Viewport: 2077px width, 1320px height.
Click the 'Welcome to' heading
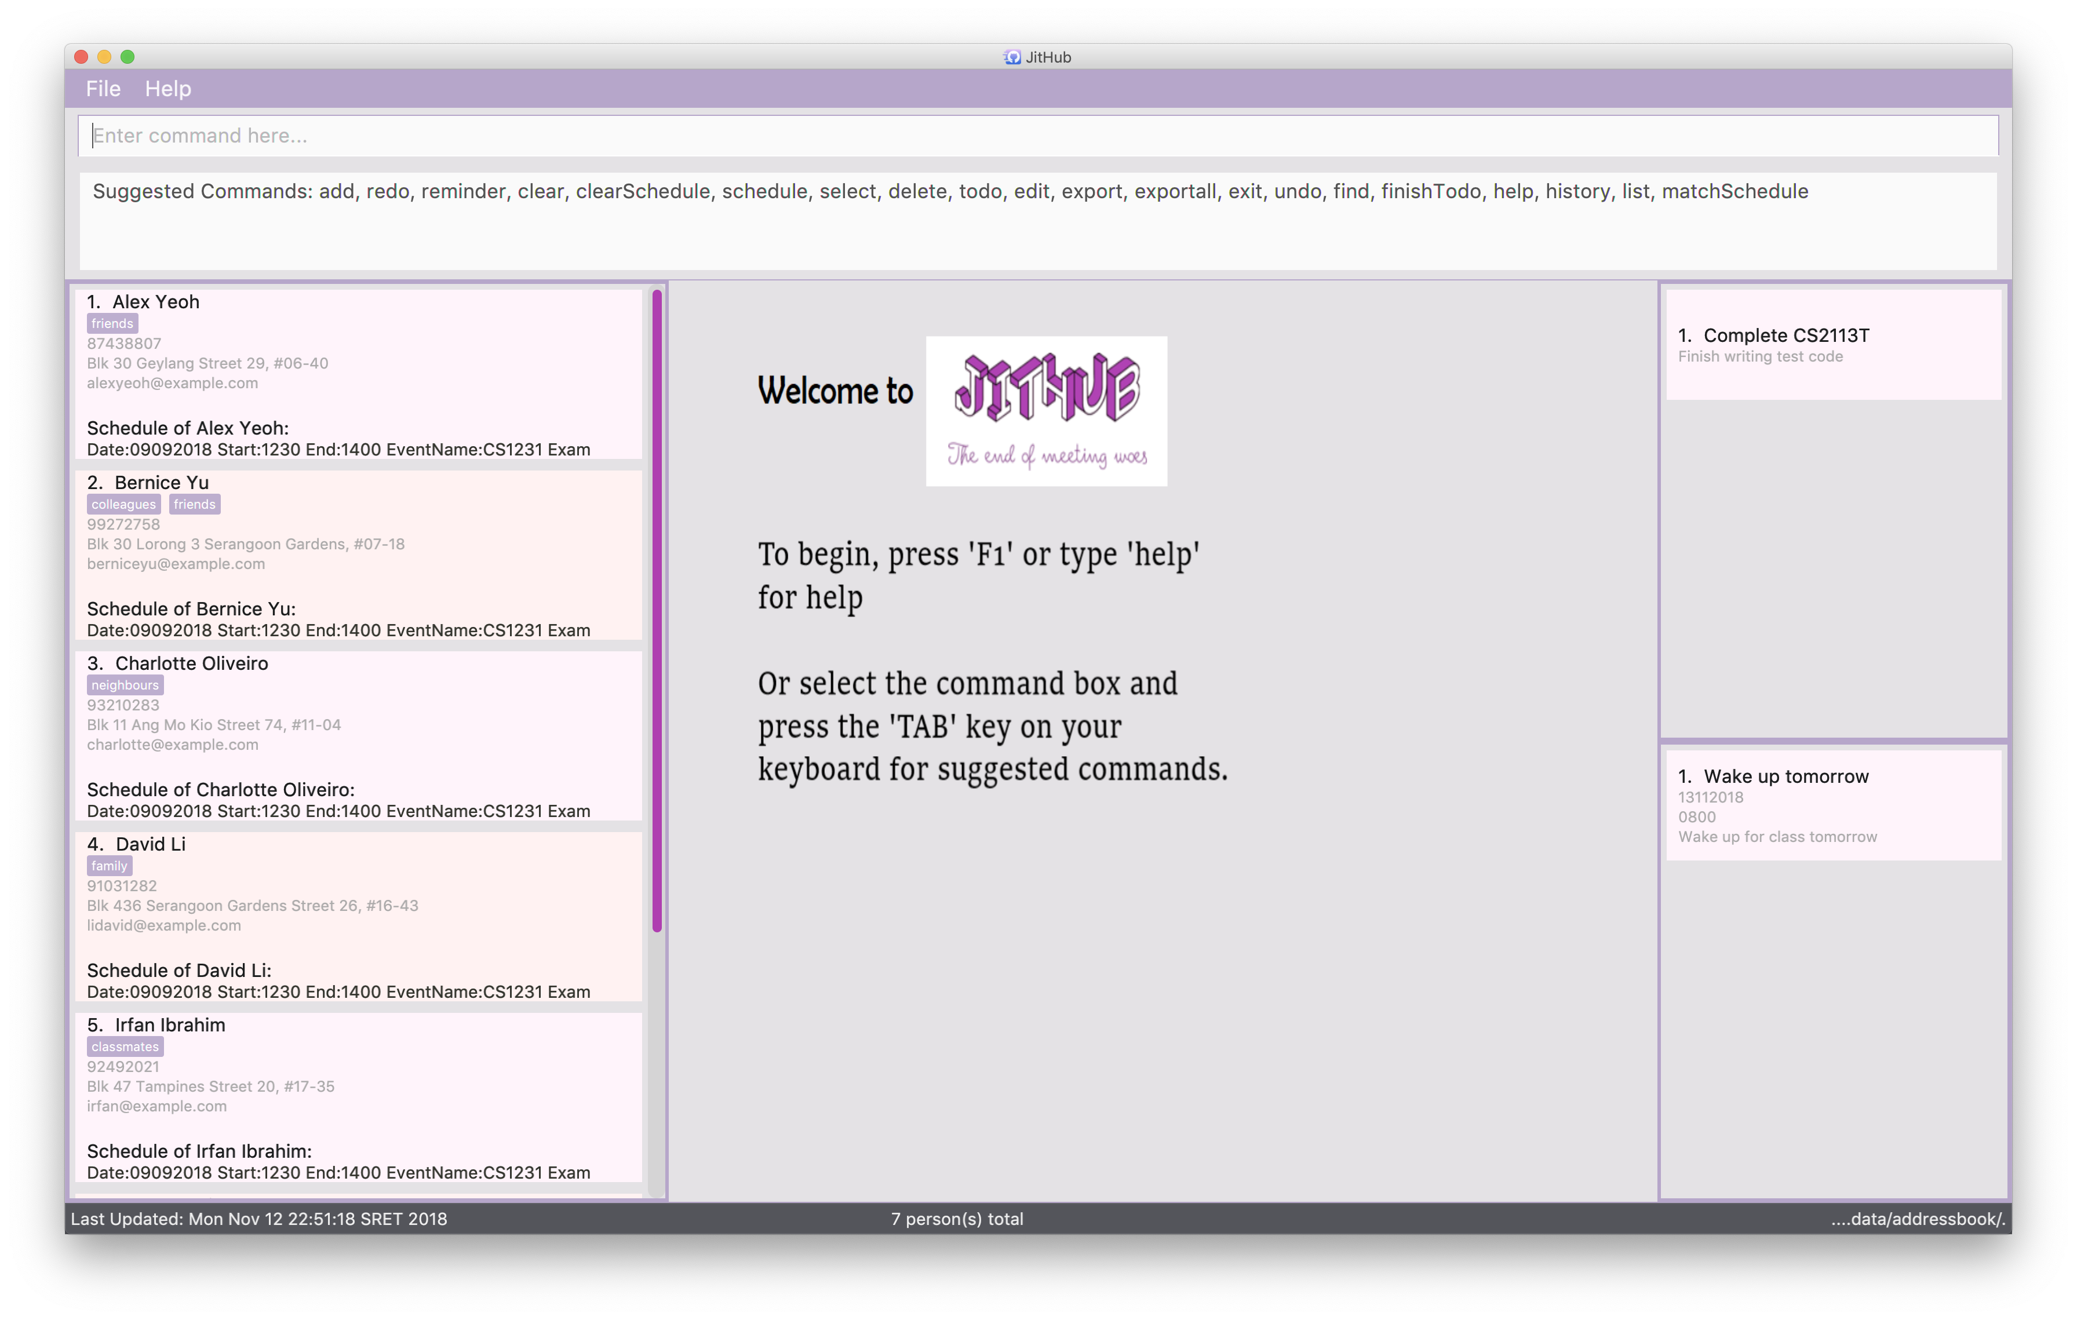pyautogui.click(x=834, y=392)
